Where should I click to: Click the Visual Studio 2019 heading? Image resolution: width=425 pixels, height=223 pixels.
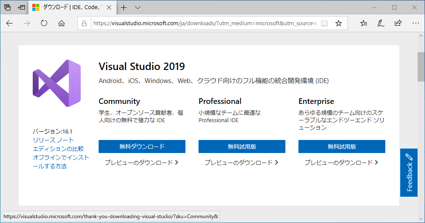click(142, 67)
